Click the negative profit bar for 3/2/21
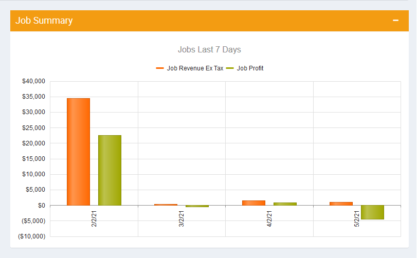The image size is (417, 258). (x=197, y=206)
